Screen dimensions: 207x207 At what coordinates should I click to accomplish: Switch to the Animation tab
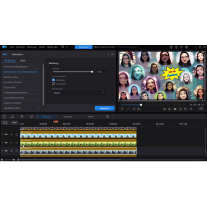[18, 54]
